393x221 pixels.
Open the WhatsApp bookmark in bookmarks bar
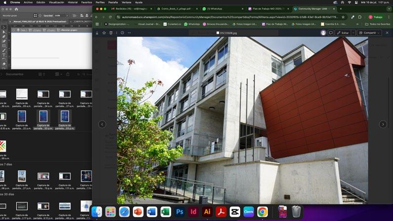click(192, 24)
